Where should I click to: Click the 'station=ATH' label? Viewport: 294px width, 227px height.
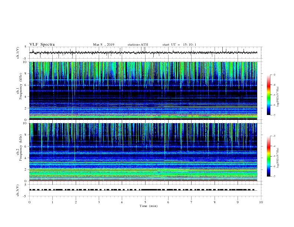point(138,45)
